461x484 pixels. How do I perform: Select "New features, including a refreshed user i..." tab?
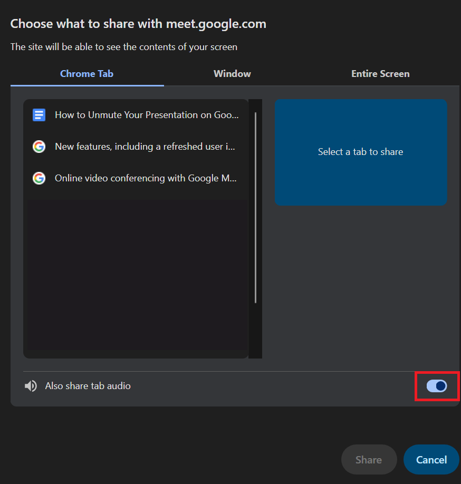click(136, 147)
